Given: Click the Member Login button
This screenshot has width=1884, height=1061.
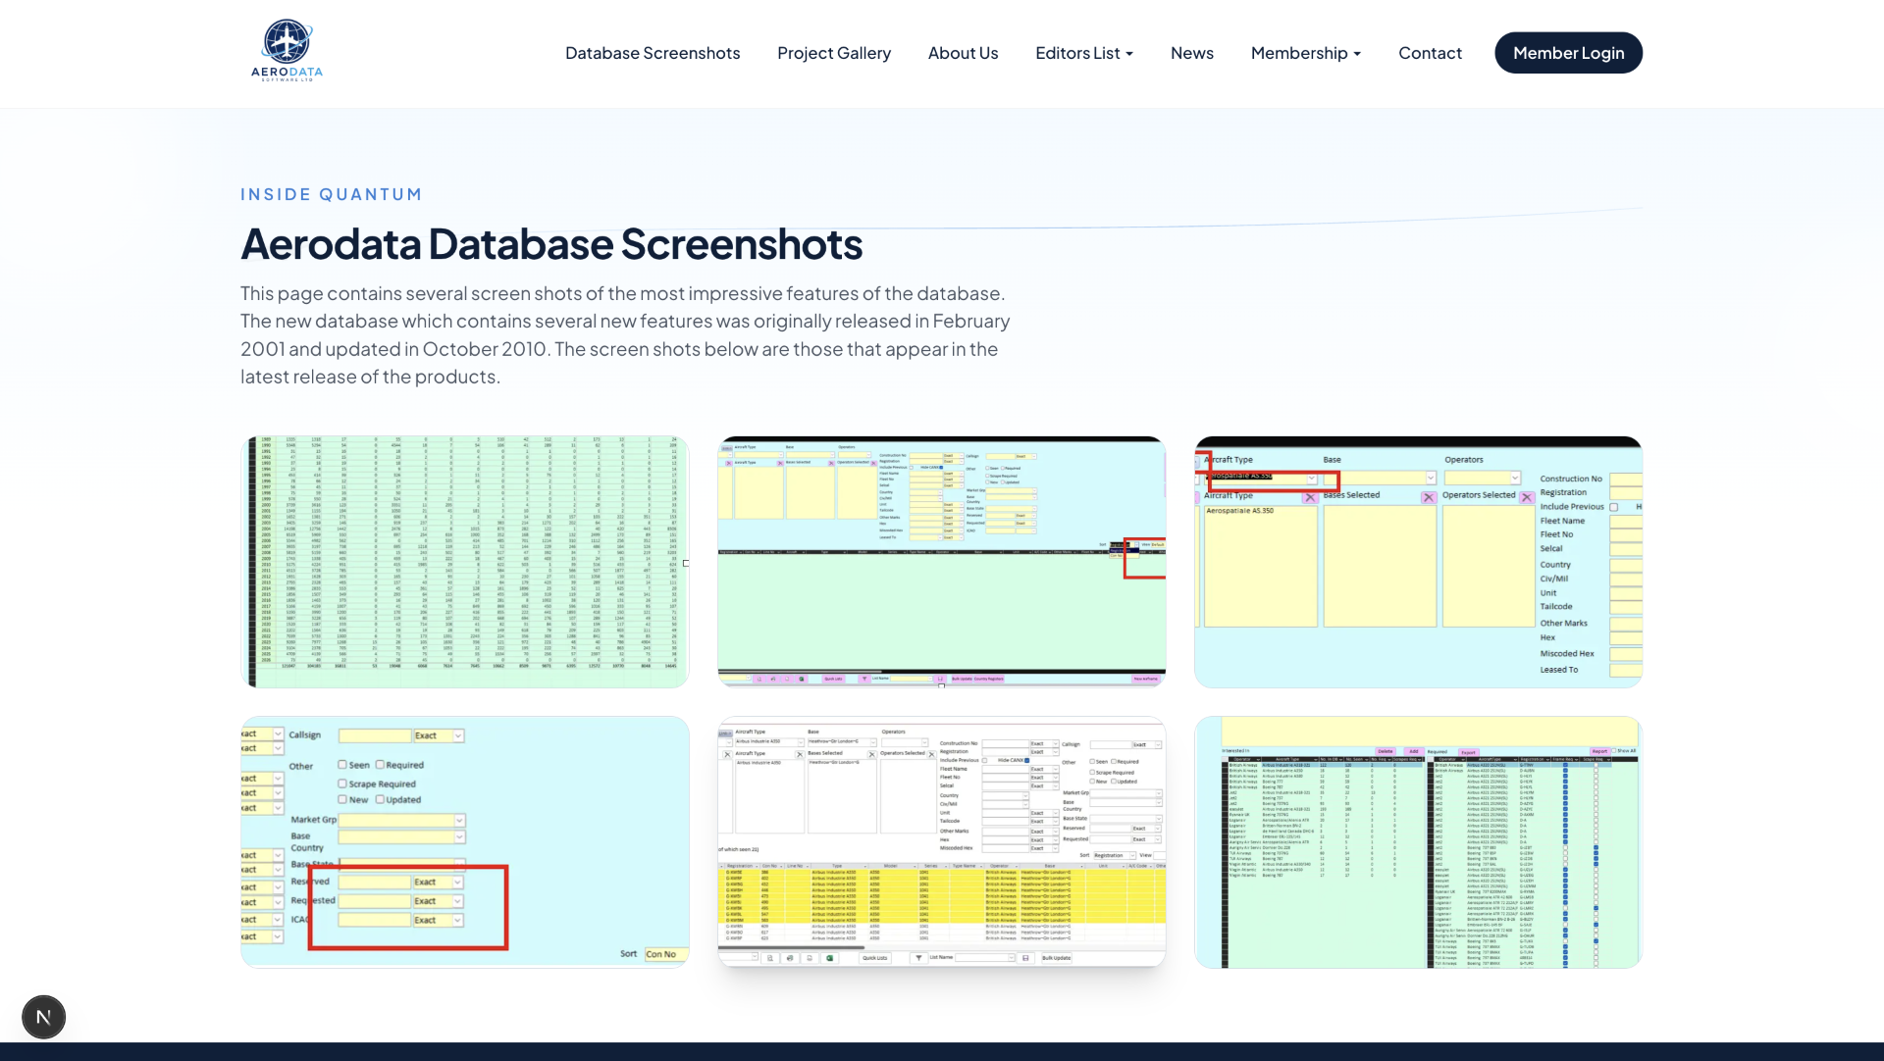Looking at the screenshot, I should click(x=1568, y=53).
